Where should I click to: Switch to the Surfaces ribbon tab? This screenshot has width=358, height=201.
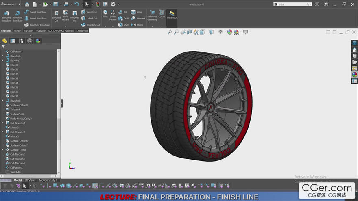point(28,30)
